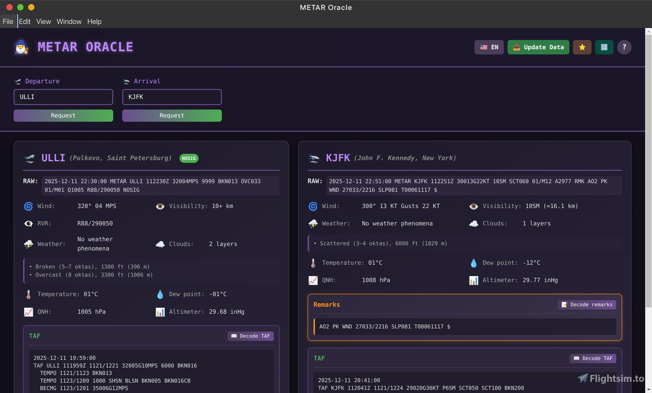Click the ULLI wind spiral icon
Screen dimensions: 652x393
pyautogui.click(x=28, y=206)
